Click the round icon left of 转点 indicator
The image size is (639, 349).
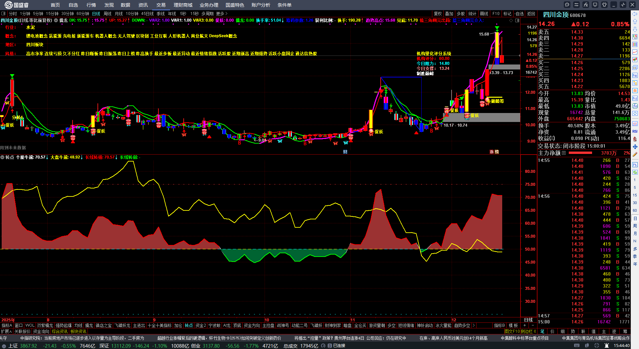[2, 157]
